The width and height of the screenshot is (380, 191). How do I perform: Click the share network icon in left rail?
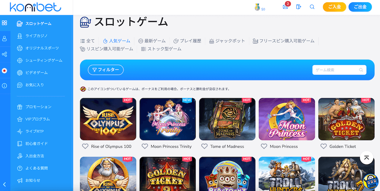(x=4, y=54)
